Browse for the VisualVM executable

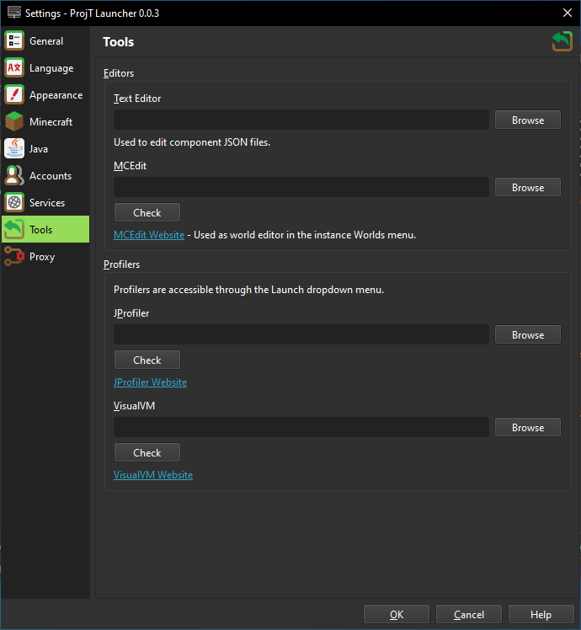point(528,428)
